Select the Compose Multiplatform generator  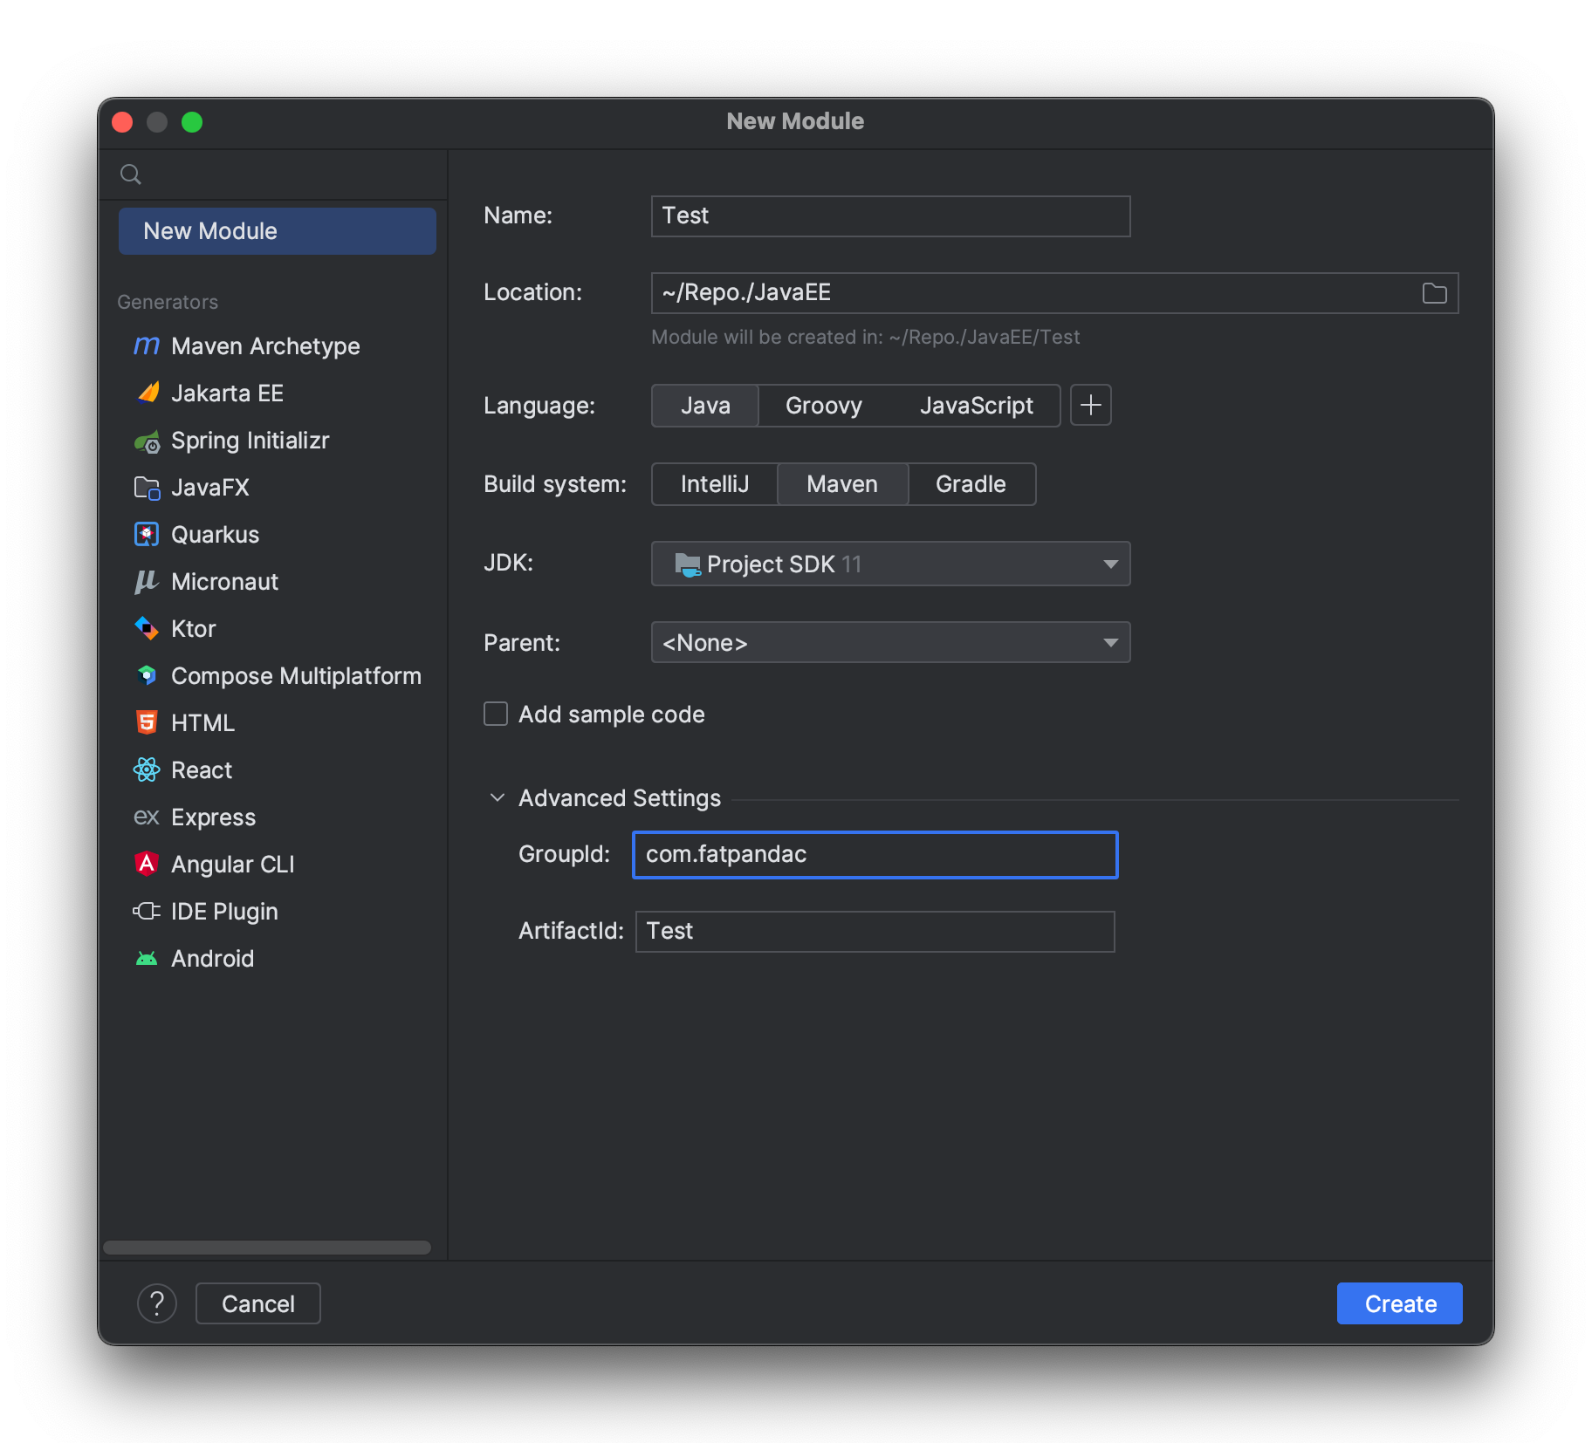click(295, 676)
